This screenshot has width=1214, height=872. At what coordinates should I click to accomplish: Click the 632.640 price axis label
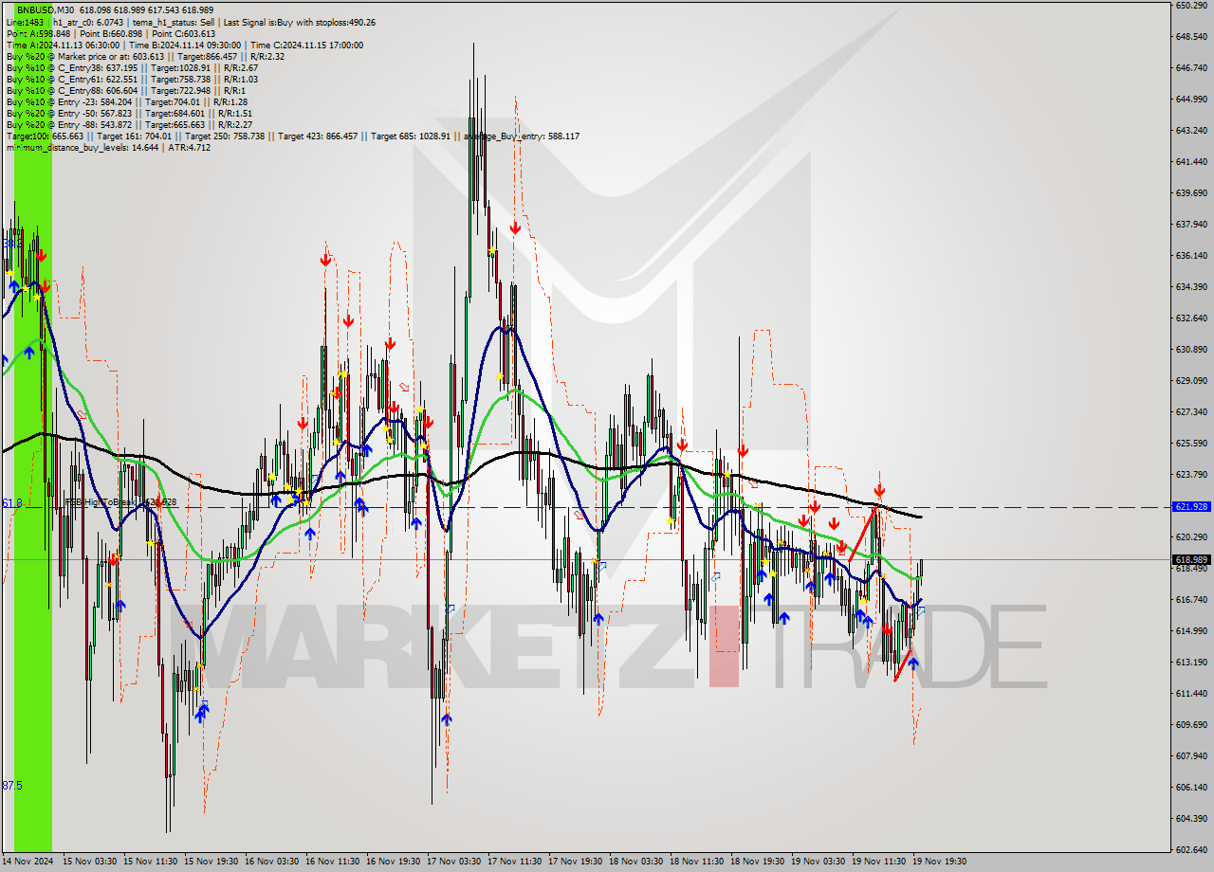(1190, 318)
